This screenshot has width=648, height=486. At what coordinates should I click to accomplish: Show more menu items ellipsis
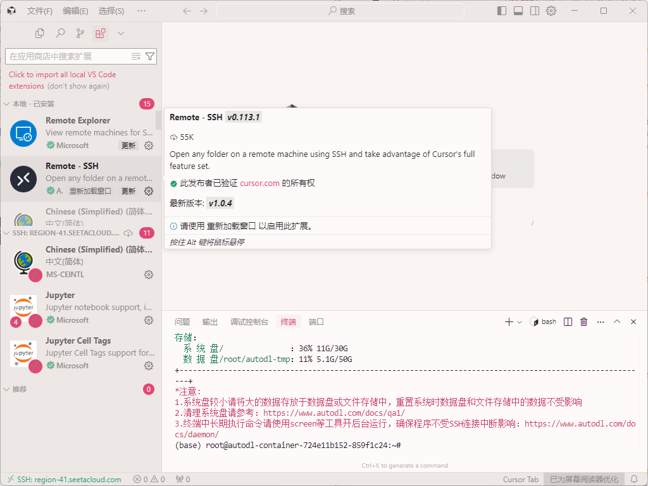pos(141,11)
